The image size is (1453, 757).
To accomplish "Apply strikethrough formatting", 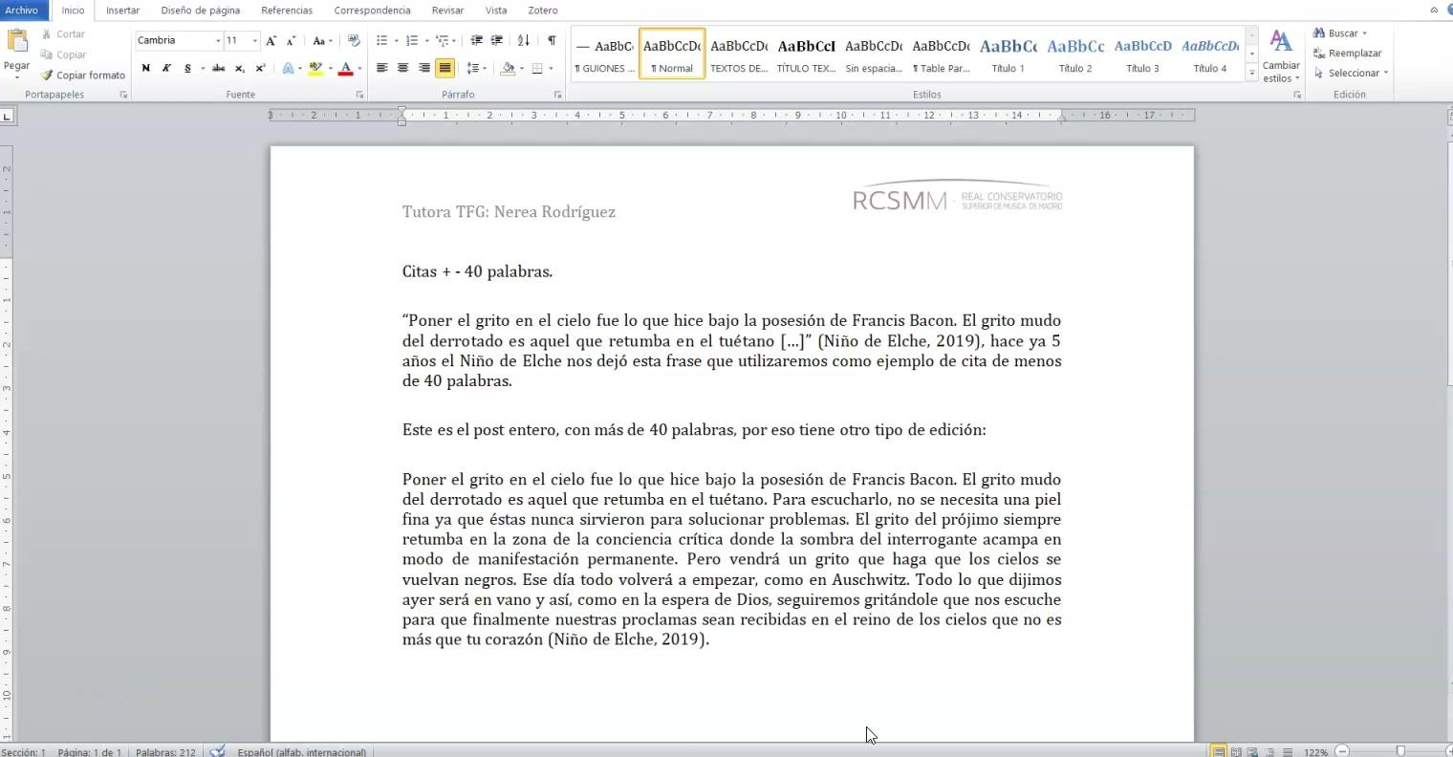I will tap(219, 69).
